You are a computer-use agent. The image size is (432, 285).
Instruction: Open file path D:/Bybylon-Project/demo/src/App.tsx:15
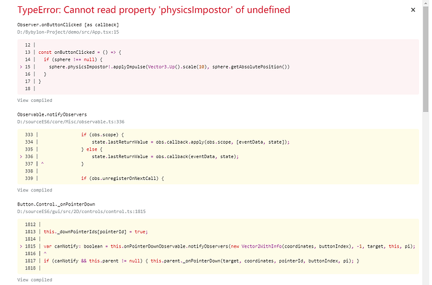coord(68,32)
